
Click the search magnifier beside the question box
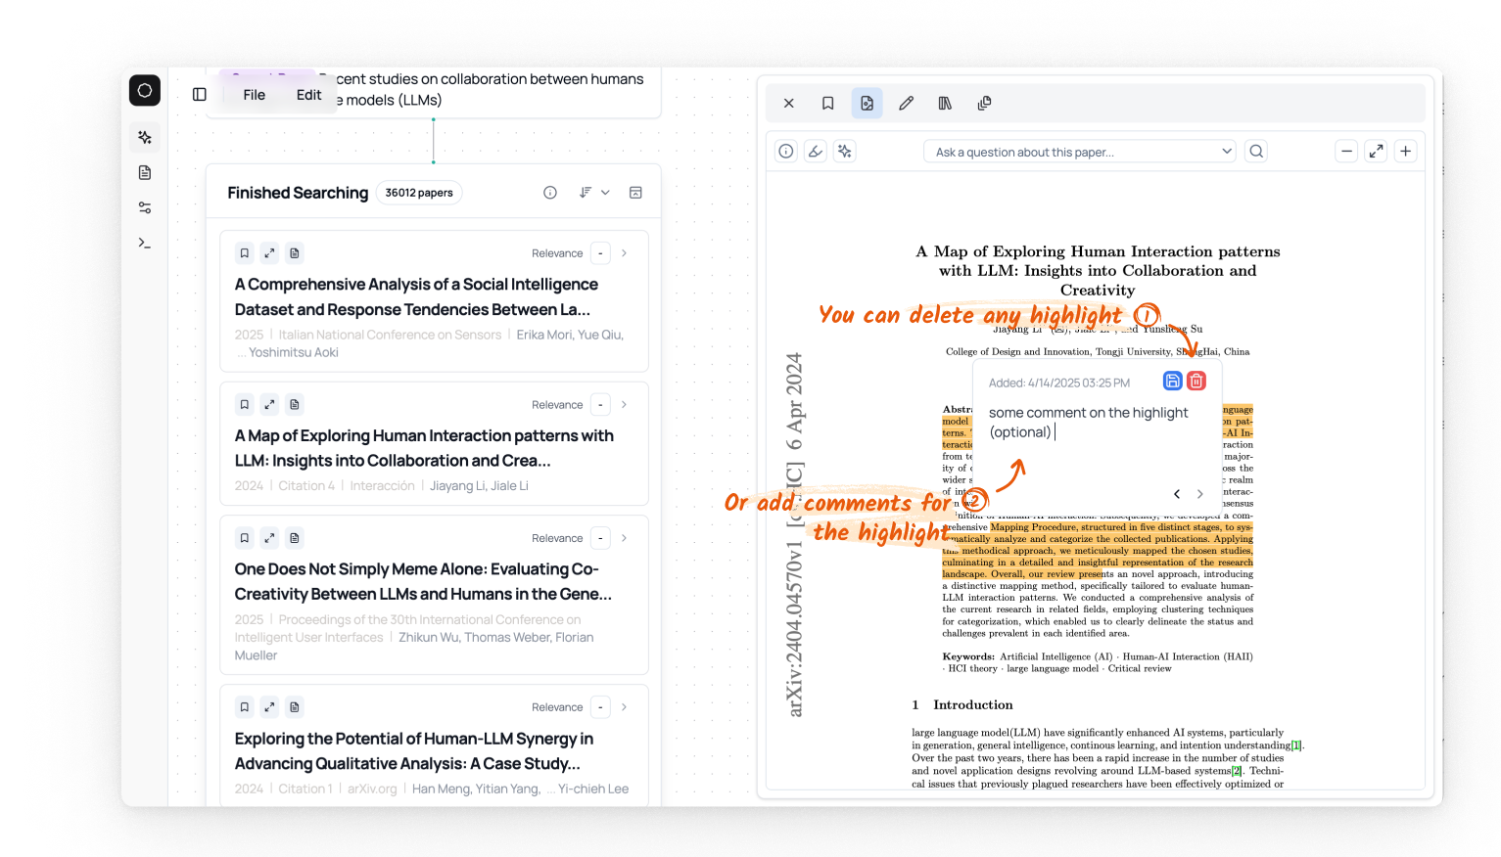pos(1256,151)
